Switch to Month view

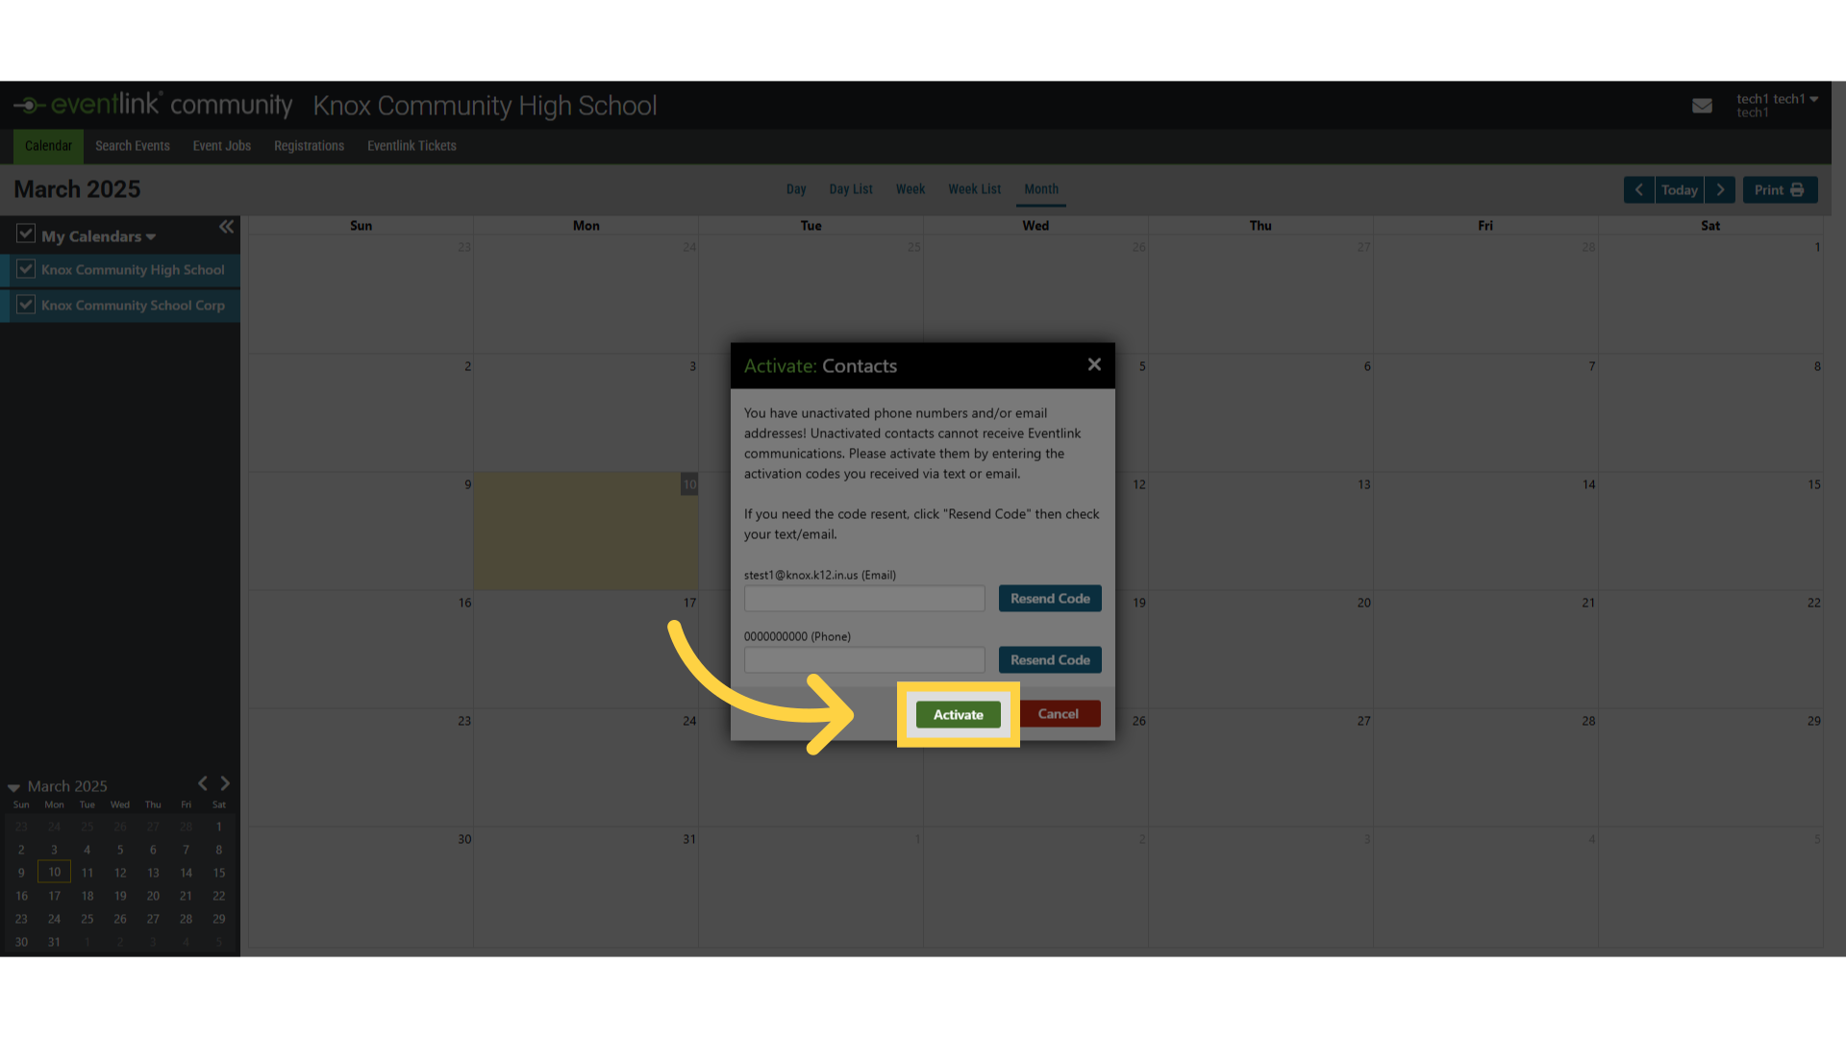tap(1041, 189)
